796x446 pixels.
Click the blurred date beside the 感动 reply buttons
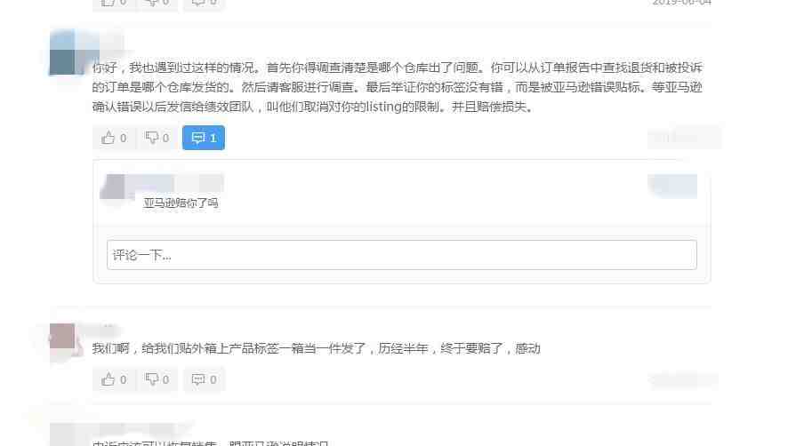(x=684, y=379)
